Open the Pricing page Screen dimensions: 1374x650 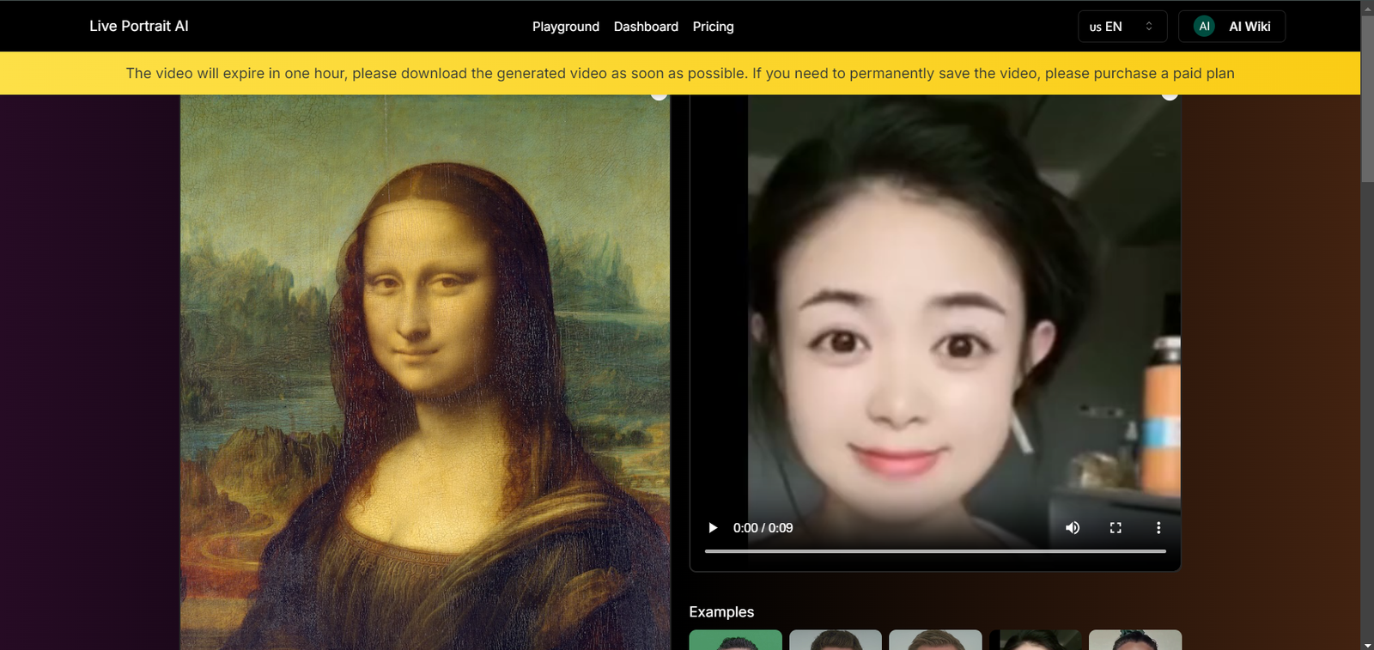[714, 27]
